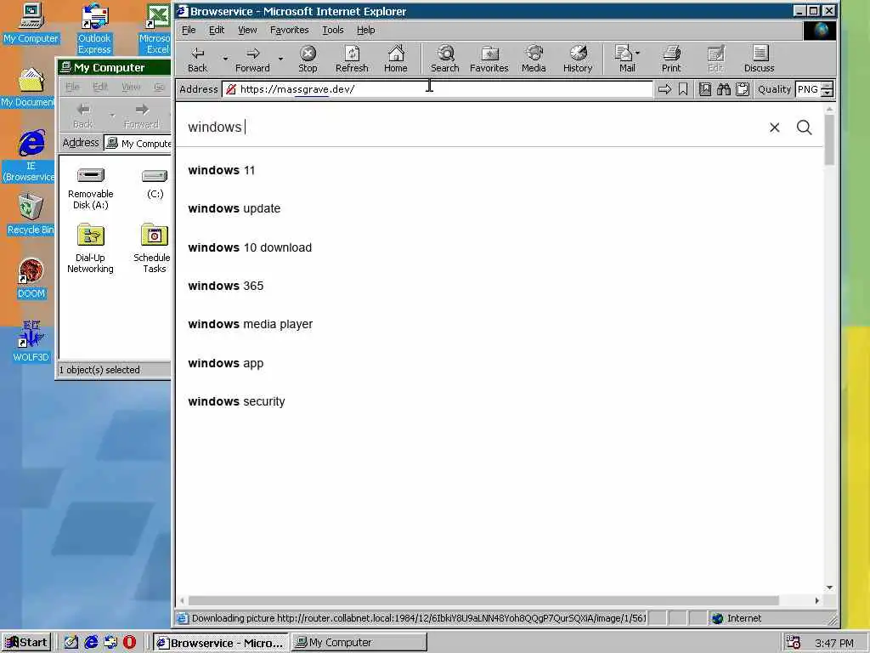Viewport: 870px width, 653px height.
Task: Open the Favorites toolbar button
Action: point(489,60)
